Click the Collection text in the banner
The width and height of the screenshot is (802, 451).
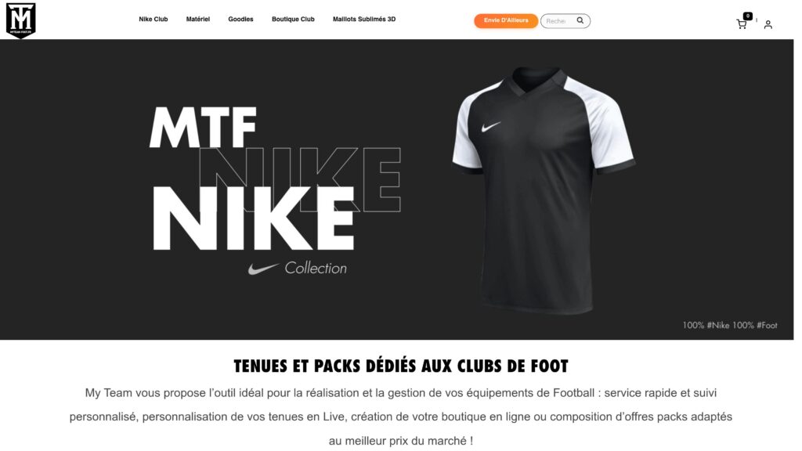(316, 268)
